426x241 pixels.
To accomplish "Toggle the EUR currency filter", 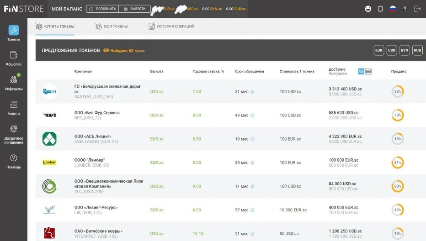I will coord(378,50).
